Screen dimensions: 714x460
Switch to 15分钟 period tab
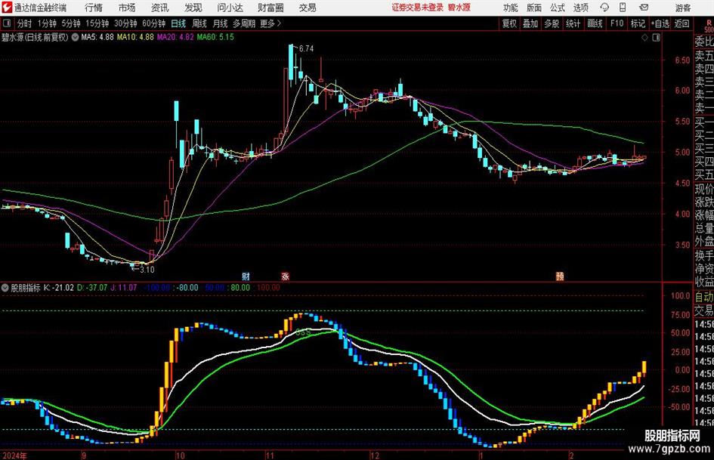[97, 23]
